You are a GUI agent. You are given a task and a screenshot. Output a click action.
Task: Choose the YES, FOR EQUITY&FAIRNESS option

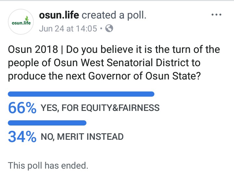click(100, 108)
